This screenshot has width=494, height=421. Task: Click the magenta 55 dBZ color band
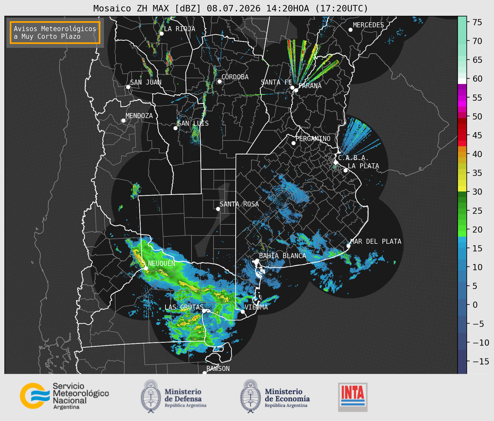(462, 97)
